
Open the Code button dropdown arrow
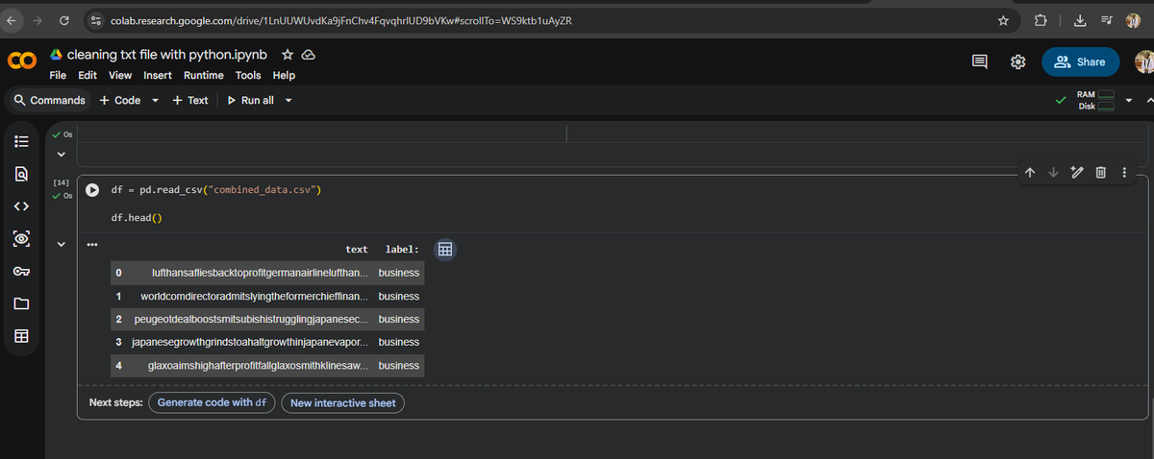point(156,100)
